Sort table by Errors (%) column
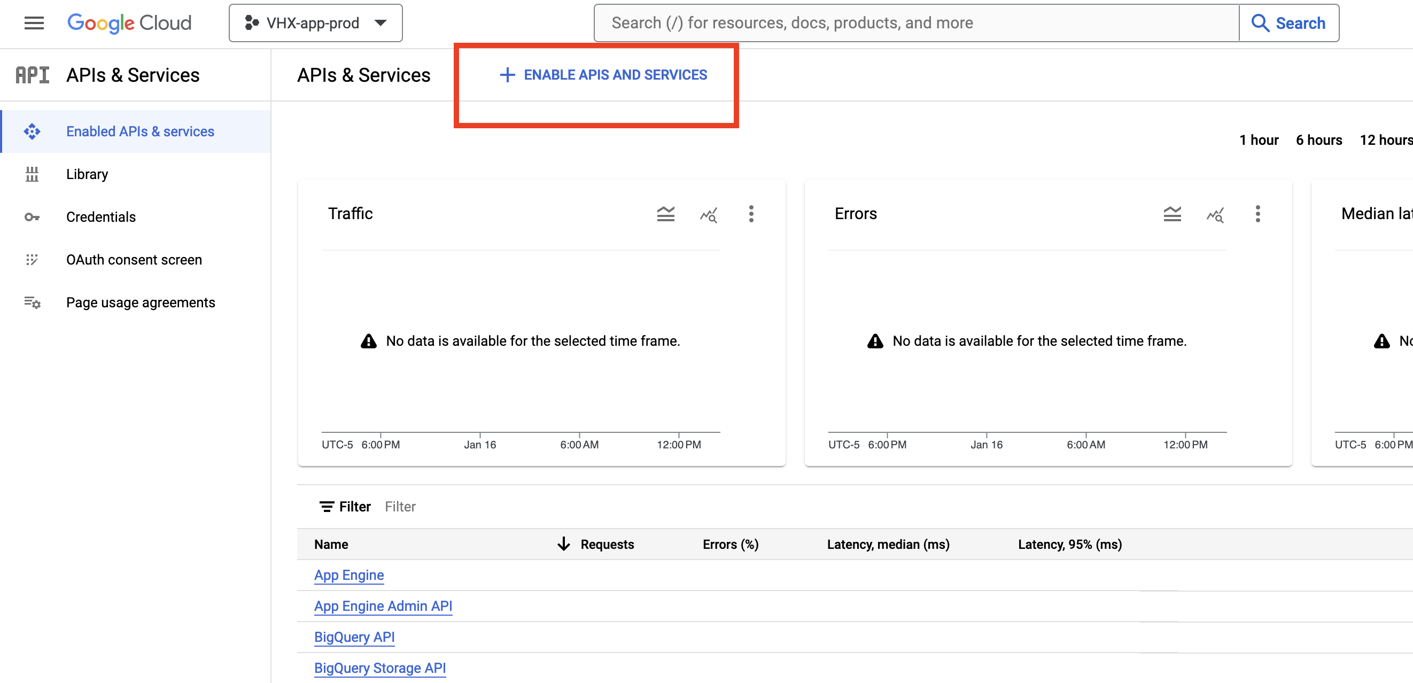 [731, 545]
